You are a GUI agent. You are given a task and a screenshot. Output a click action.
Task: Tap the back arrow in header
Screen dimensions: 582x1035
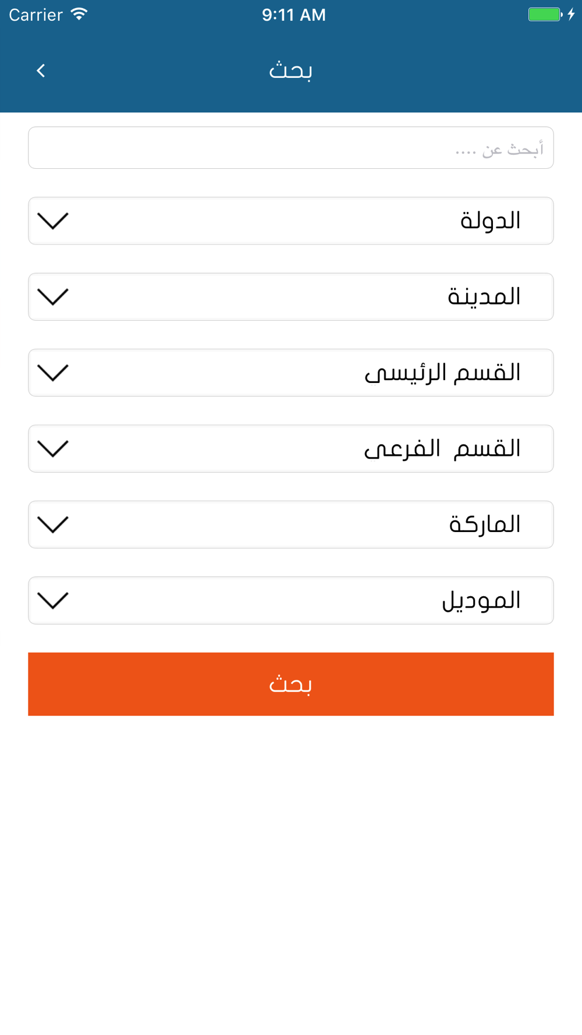(x=41, y=71)
